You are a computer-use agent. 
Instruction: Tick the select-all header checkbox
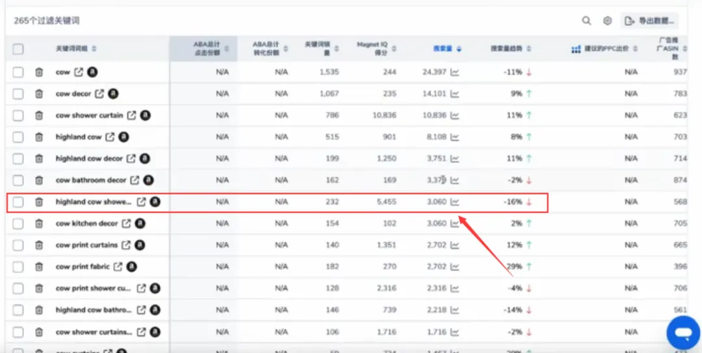18,49
